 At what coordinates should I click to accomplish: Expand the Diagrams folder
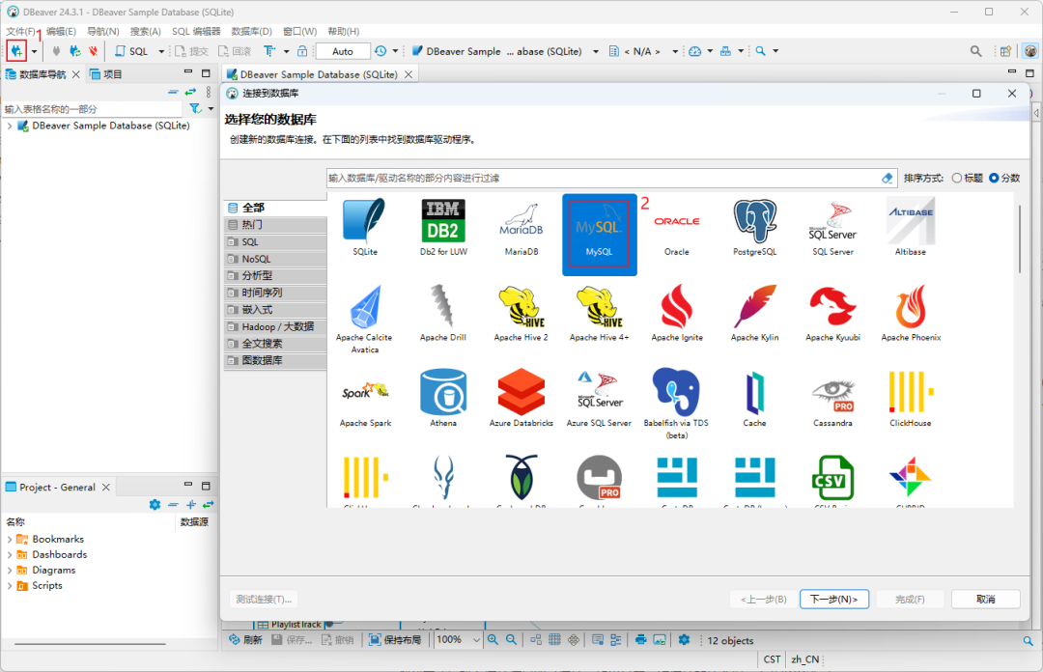(10, 571)
